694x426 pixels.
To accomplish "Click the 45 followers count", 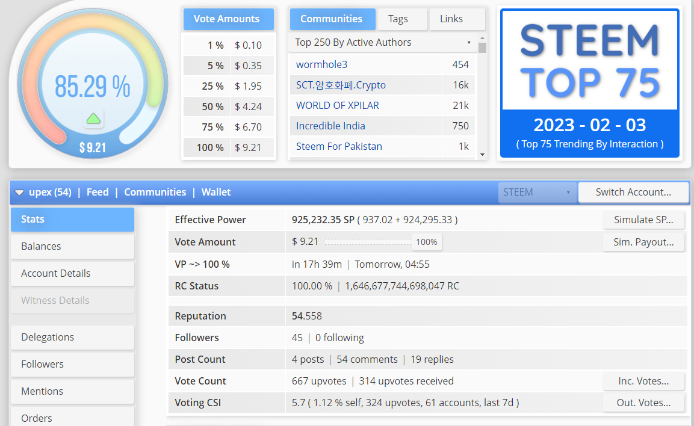I will tap(297, 338).
